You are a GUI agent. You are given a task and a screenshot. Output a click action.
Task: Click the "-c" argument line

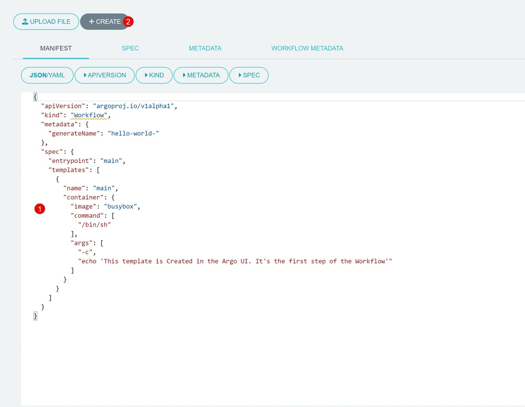tap(87, 252)
